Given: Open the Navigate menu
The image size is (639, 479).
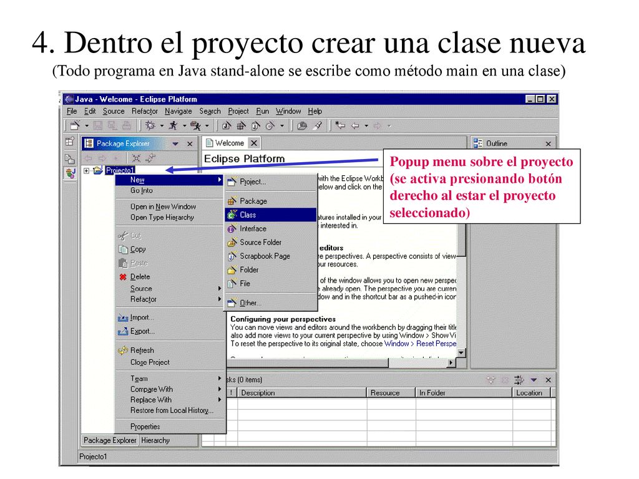Looking at the screenshot, I should (x=178, y=111).
